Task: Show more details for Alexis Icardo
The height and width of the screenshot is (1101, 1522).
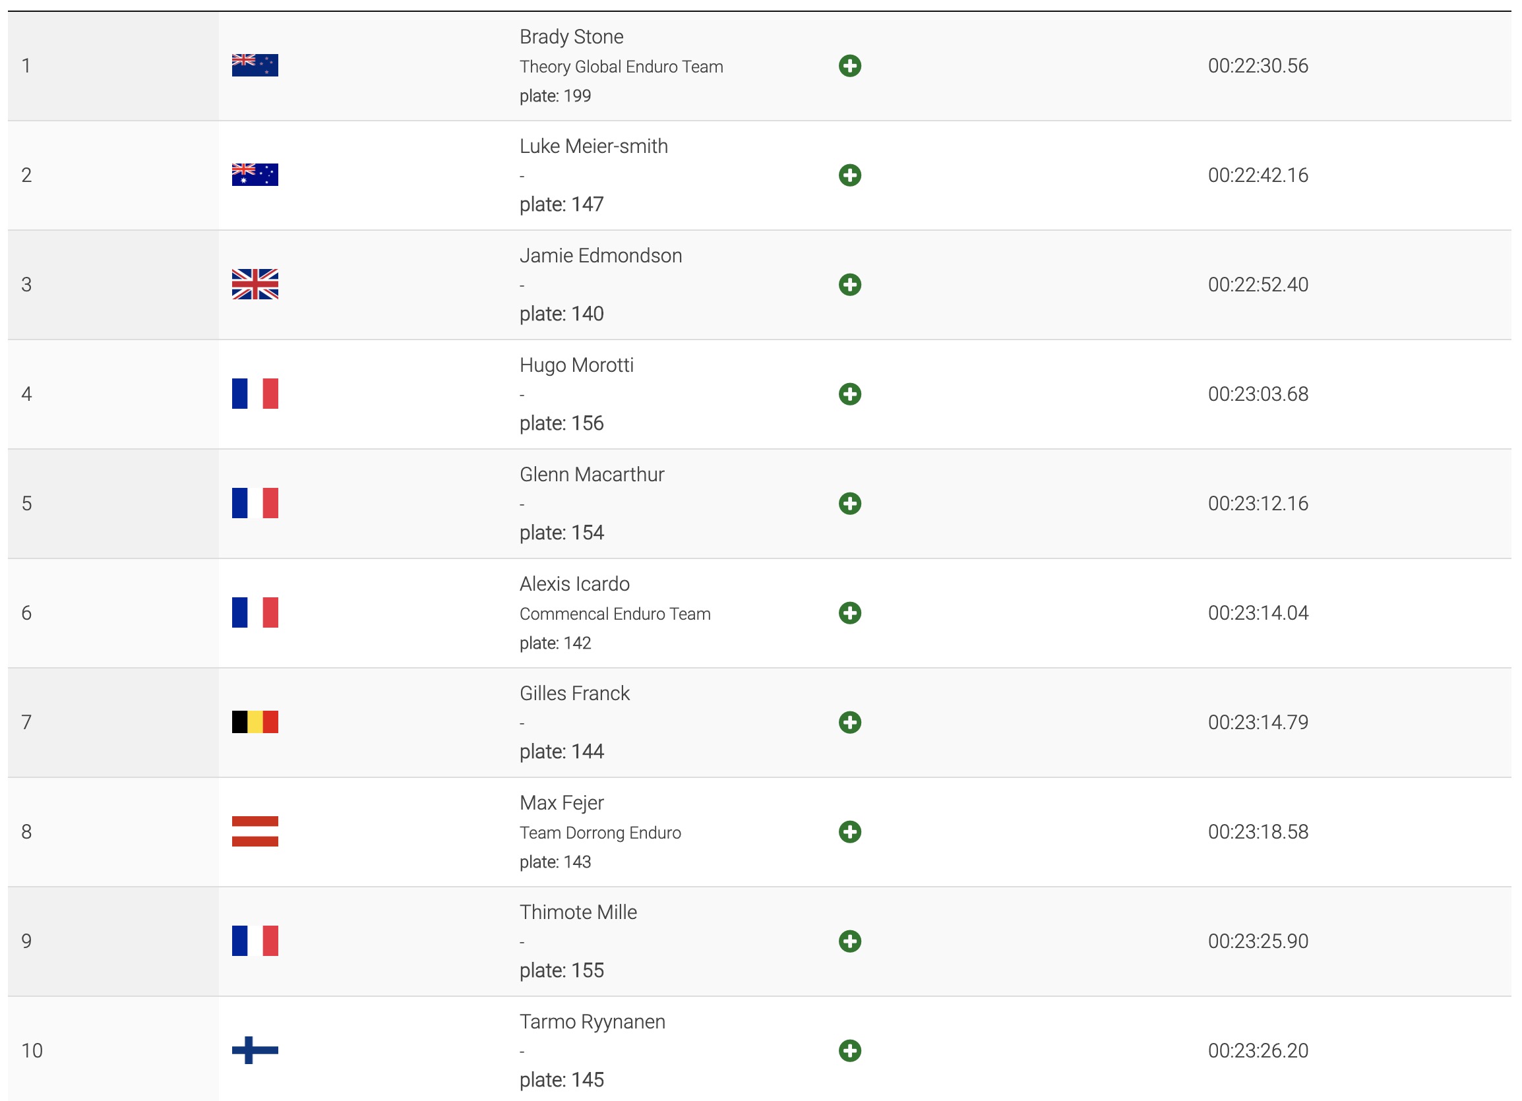Action: coord(849,612)
